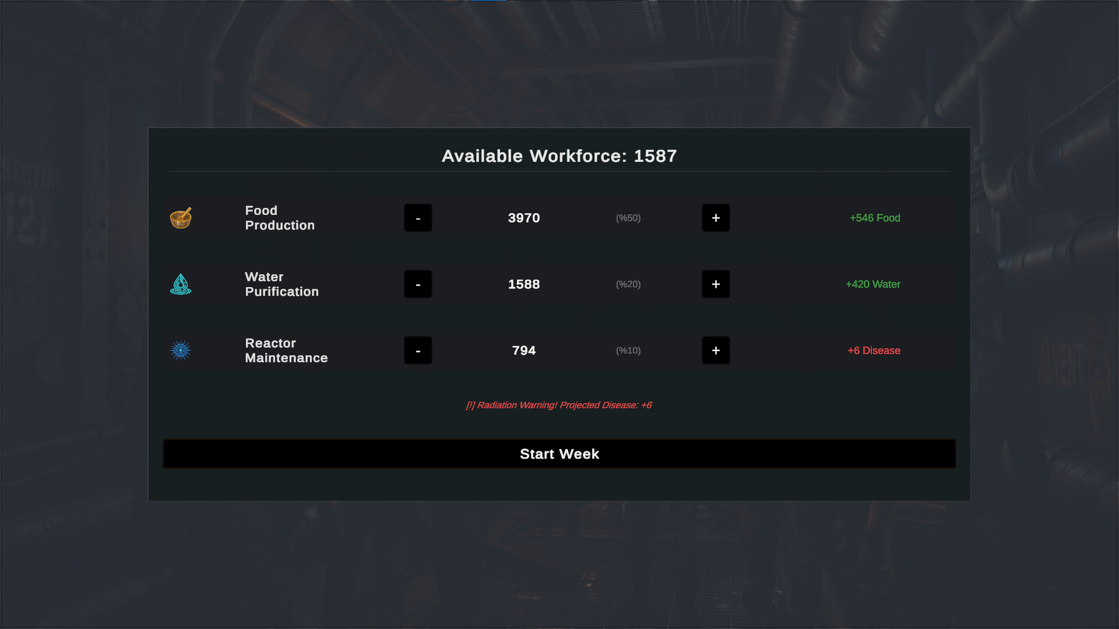Decrease Food Production workers with minus

(418, 218)
